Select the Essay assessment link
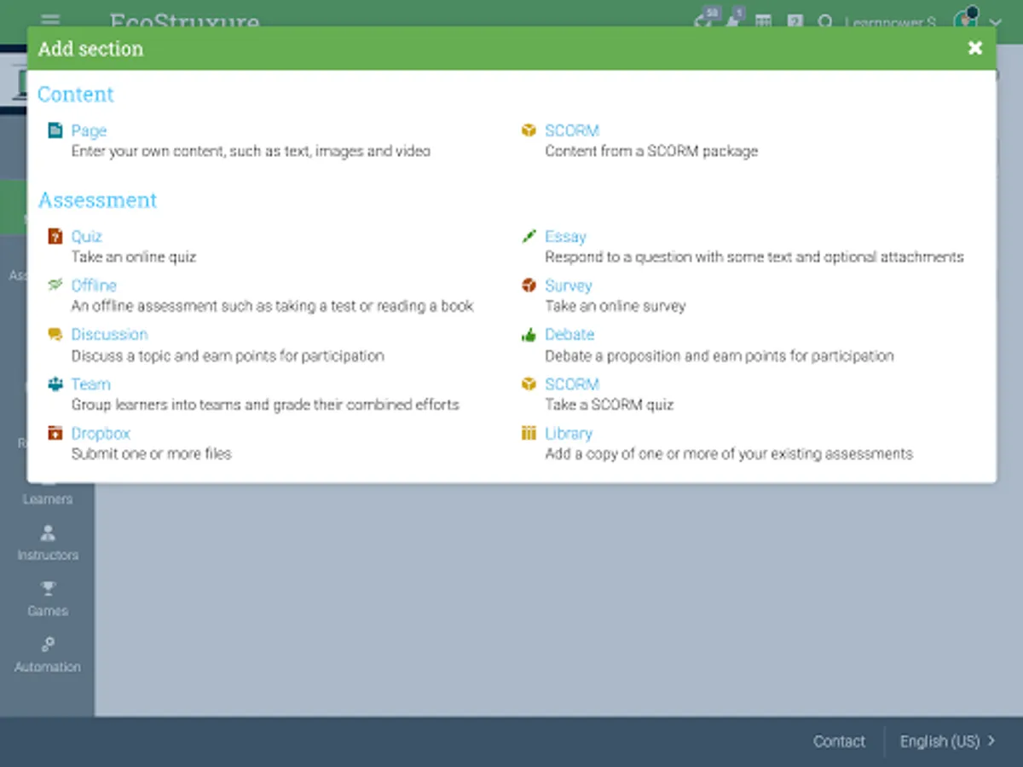 click(565, 236)
